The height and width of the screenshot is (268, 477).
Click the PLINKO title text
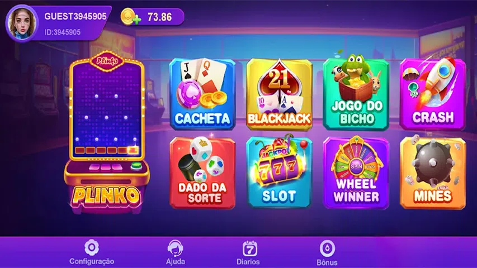tap(106, 196)
